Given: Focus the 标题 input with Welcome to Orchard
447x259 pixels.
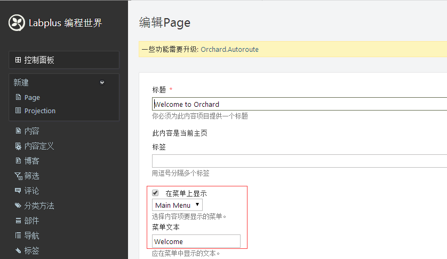Looking at the screenshot, I should 299,104.
